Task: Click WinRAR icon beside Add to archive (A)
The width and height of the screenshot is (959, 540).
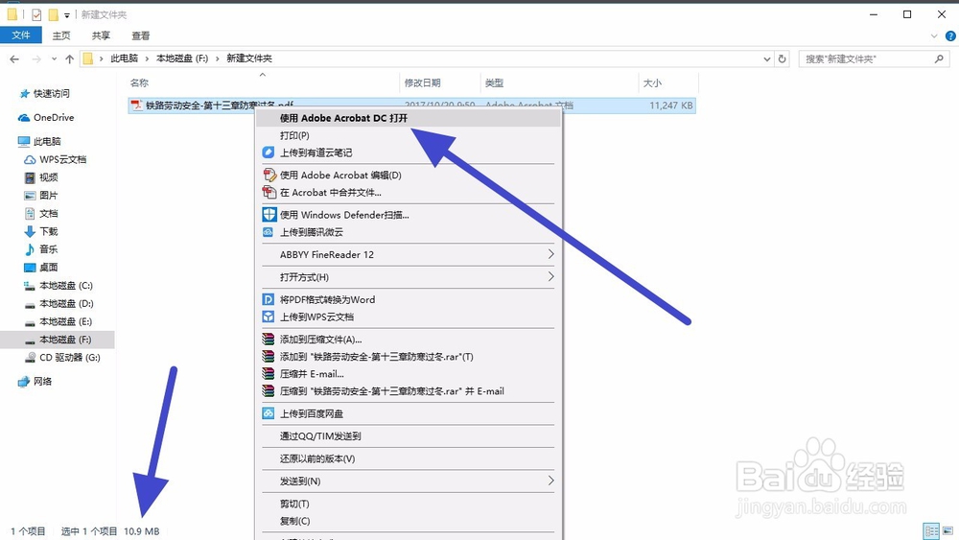Action: pyautogui.click(x=268, y=339)
